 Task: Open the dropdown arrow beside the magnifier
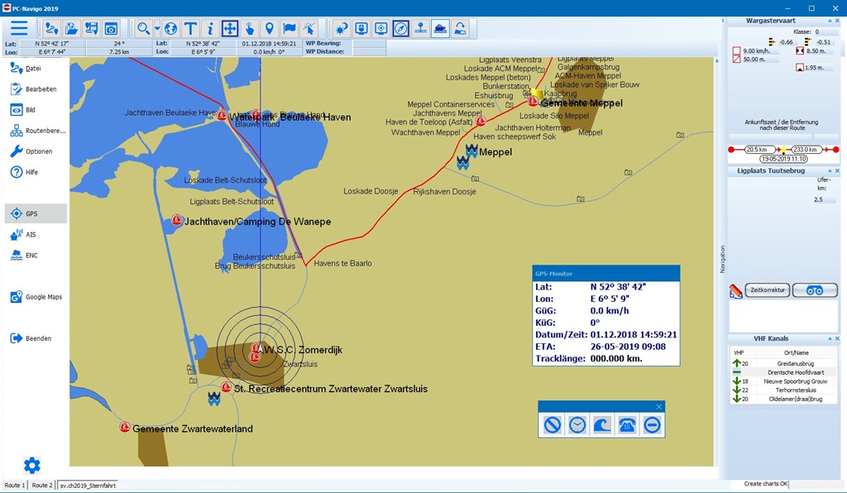155,29
